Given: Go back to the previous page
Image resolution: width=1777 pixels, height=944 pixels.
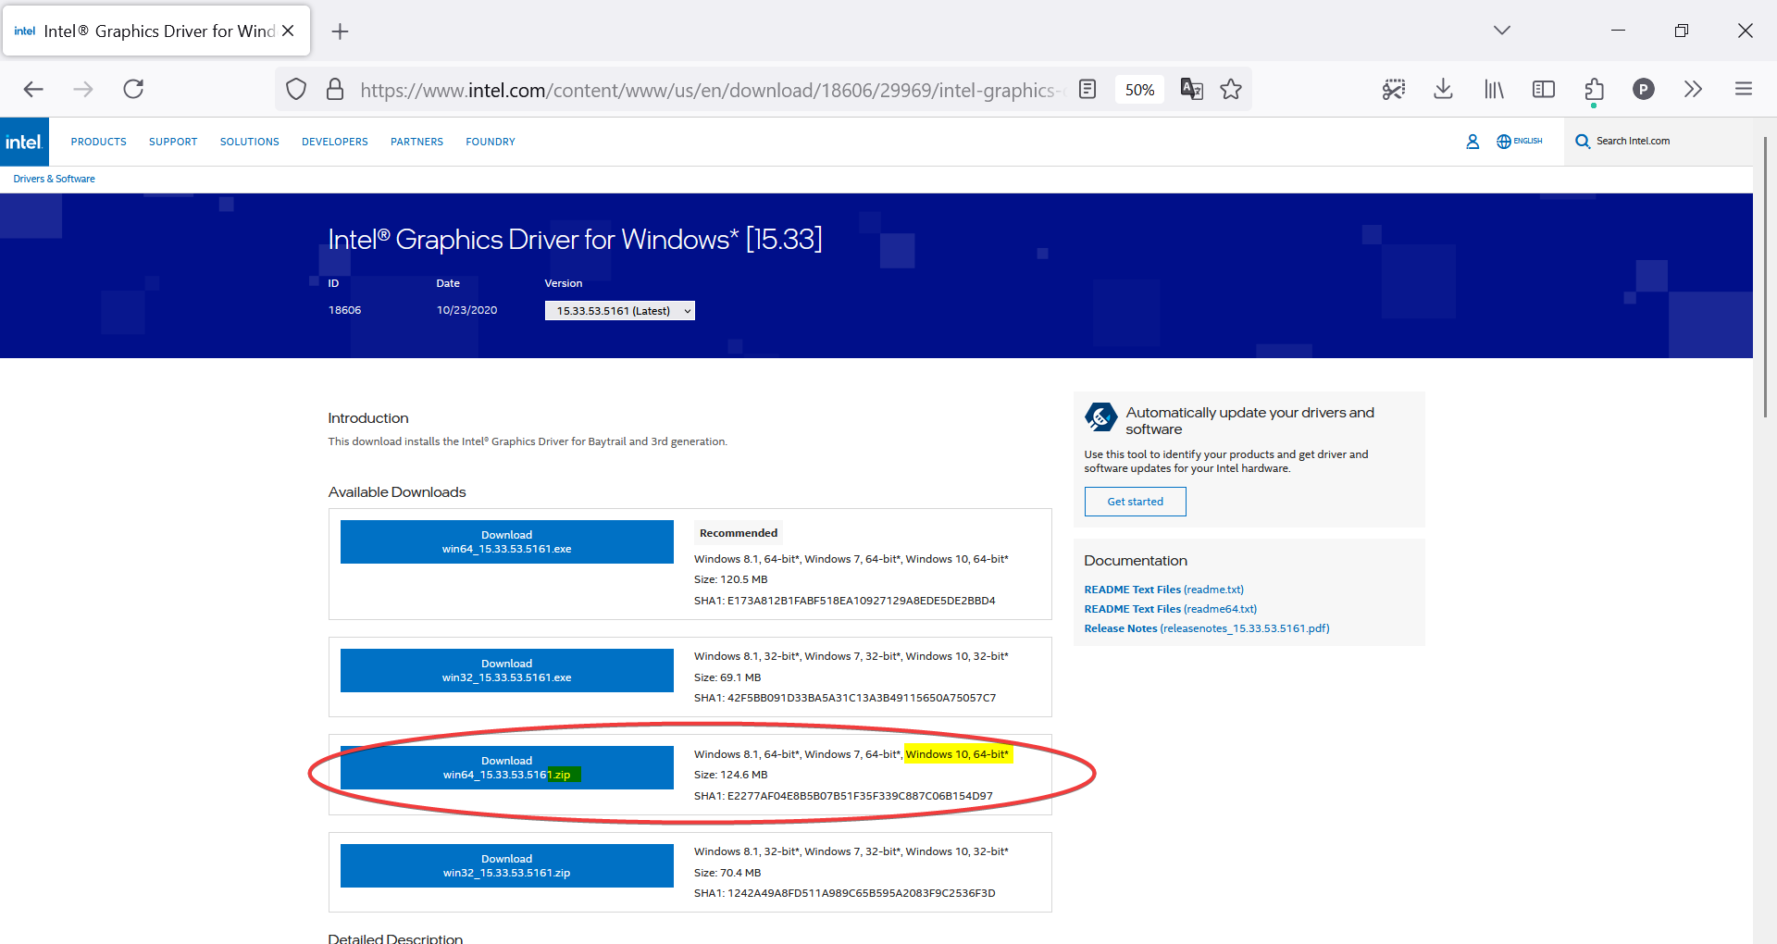Looking at the screenshot, I should [33, 89].
